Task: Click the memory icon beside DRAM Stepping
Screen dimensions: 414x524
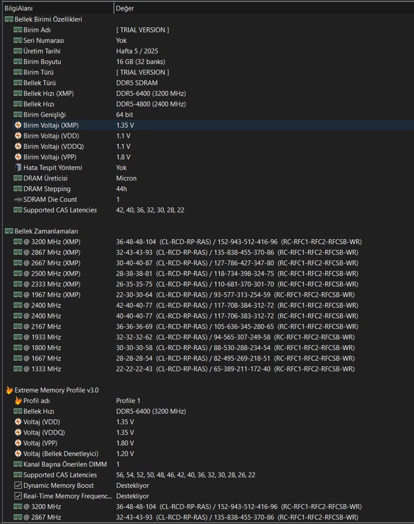Action: 18,189
